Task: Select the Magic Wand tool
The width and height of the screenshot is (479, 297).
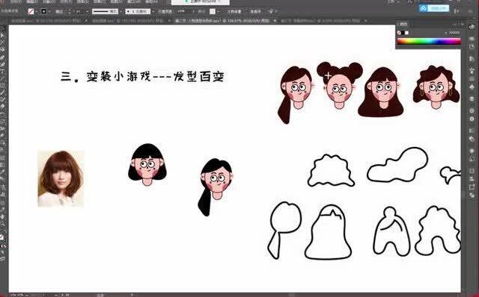Action: point(3,43)
